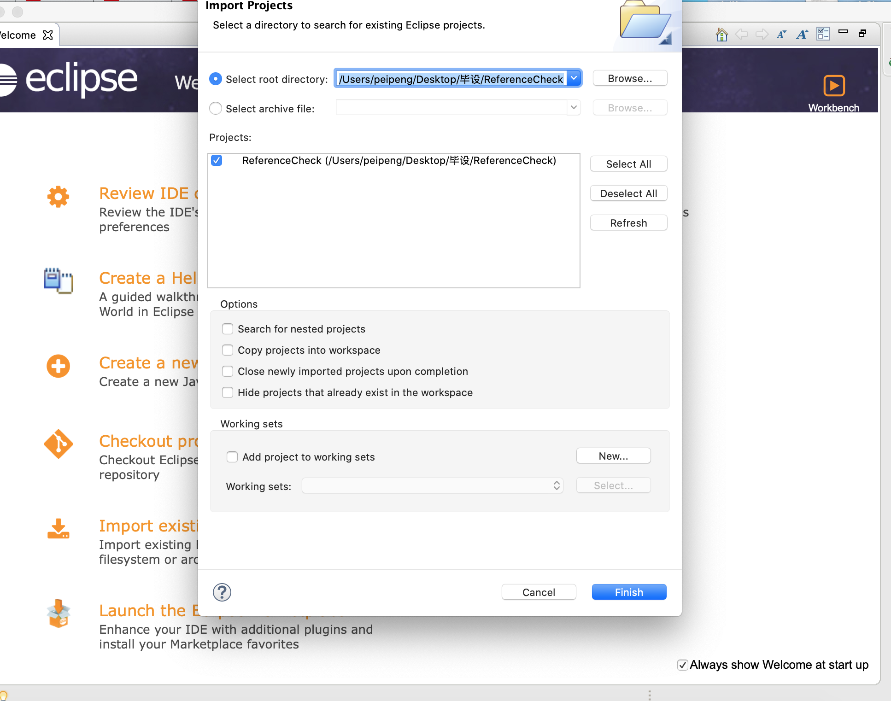
Task: Click the Finish button
Action: [628, 592]
